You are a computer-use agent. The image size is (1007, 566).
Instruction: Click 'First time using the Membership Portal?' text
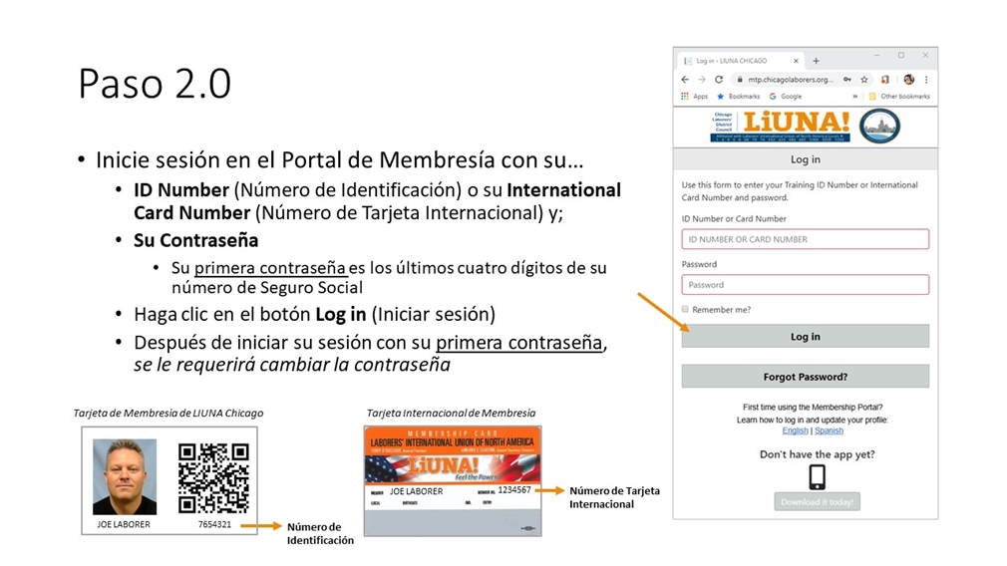click(x=813, y=407)
